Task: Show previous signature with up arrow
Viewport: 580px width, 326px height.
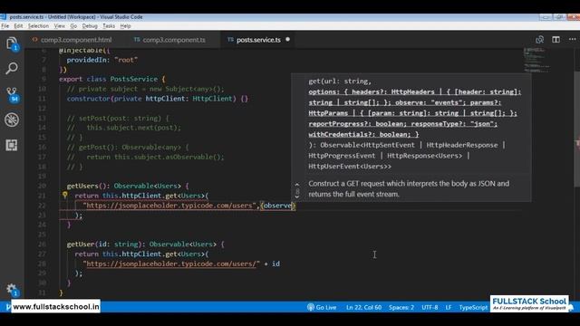Action: point(297,184)
